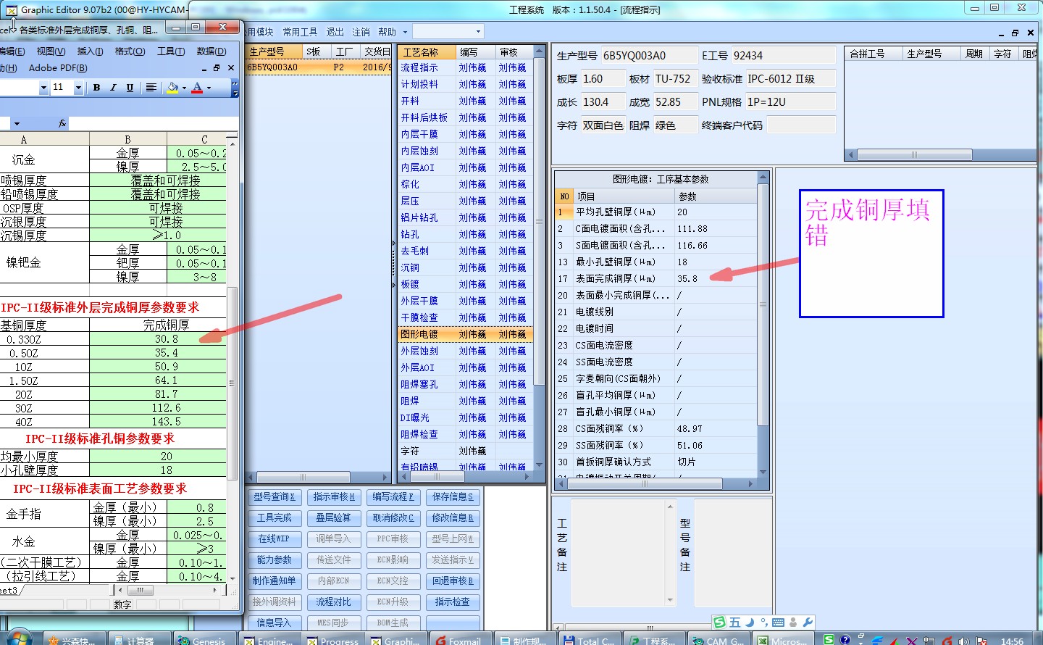Click 退出 in the 工程系统 menu bar
This screenshot has height=645, width=1043.
coord(335,32)
